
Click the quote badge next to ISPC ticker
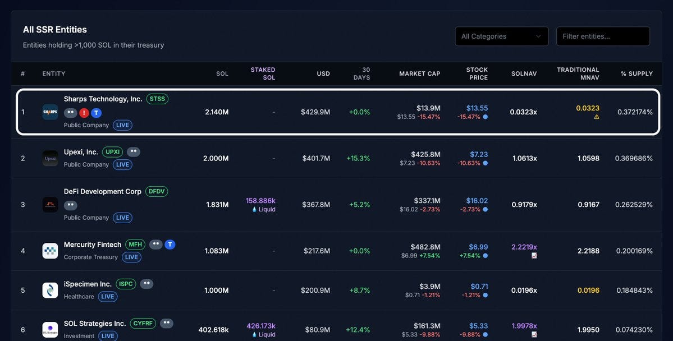click(147, 284)
